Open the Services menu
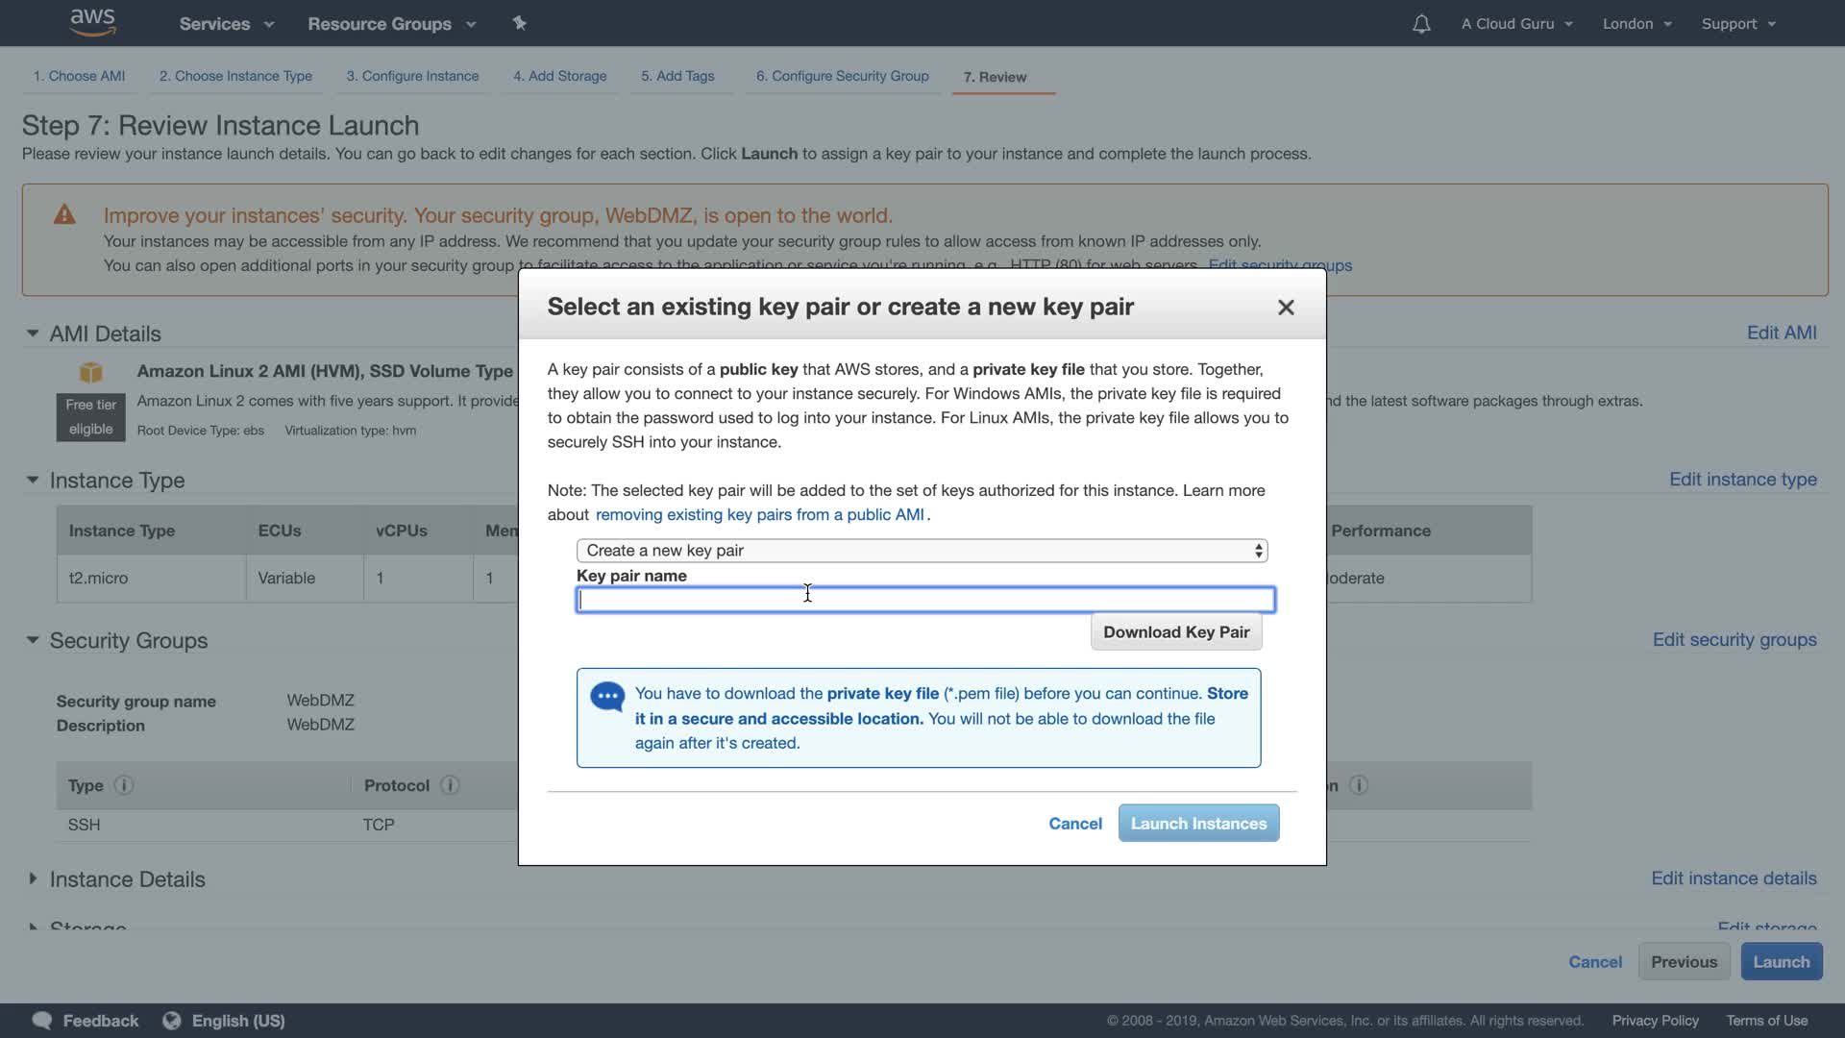The image size is (1845, 1038). coord(226,24)
